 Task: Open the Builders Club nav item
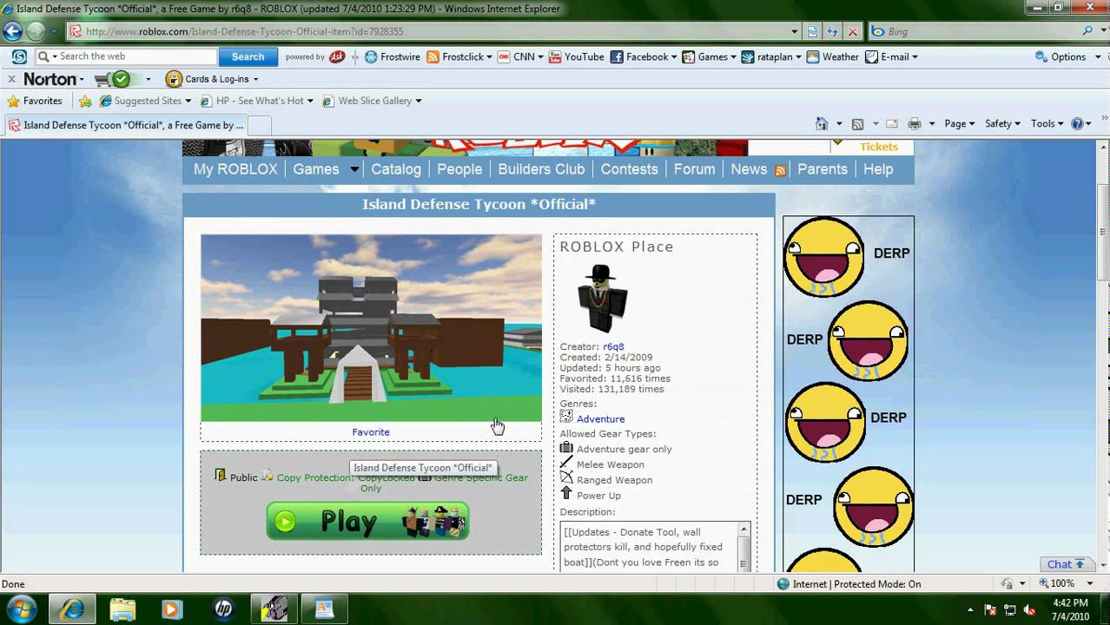click(x=541, y=169)
